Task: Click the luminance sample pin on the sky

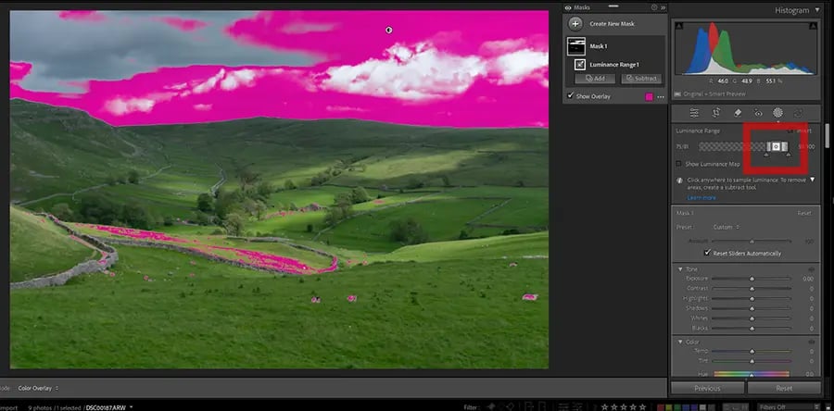Action: 389,31
